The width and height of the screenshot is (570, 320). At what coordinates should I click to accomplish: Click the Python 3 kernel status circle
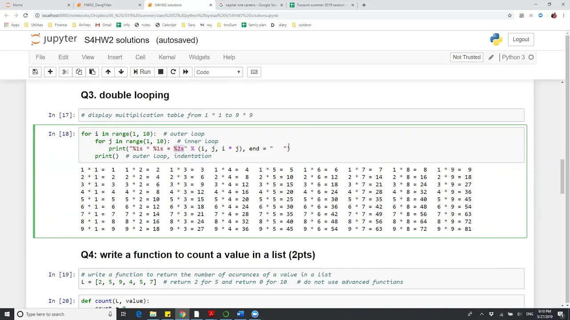click(531, 57)
